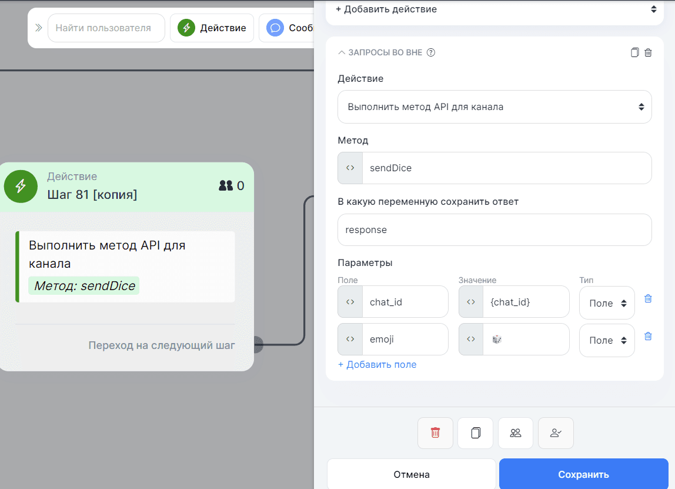The height and width of the screenshot is (489, 675).
Task: Click the Добавить поле link
Action: (377, 365)
